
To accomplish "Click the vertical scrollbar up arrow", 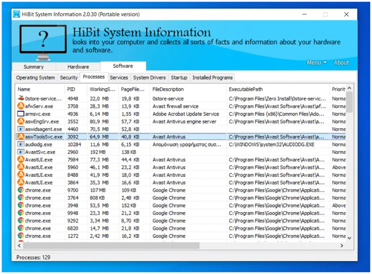I will click(349, 88).
